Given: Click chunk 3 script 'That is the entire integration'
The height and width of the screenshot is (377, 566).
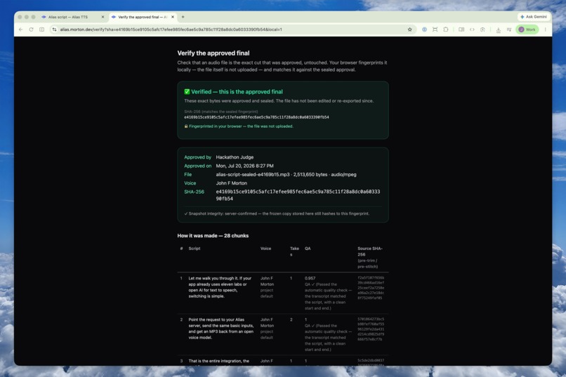Looking at the screenshot, I should [x=219, y=361].
